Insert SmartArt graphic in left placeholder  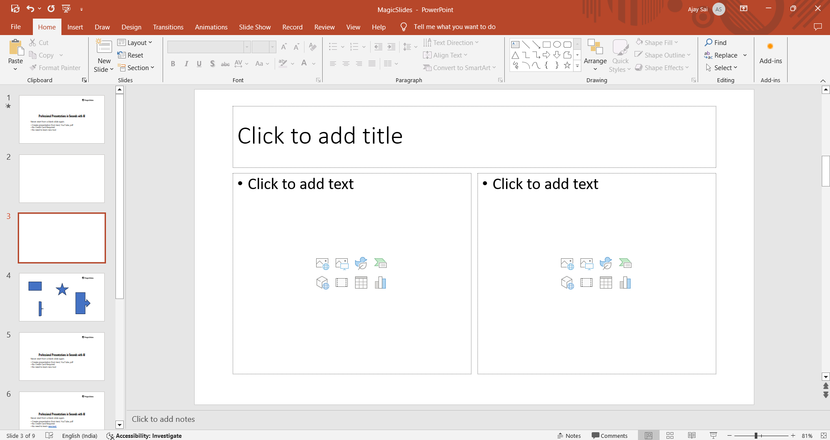(380, 263)
